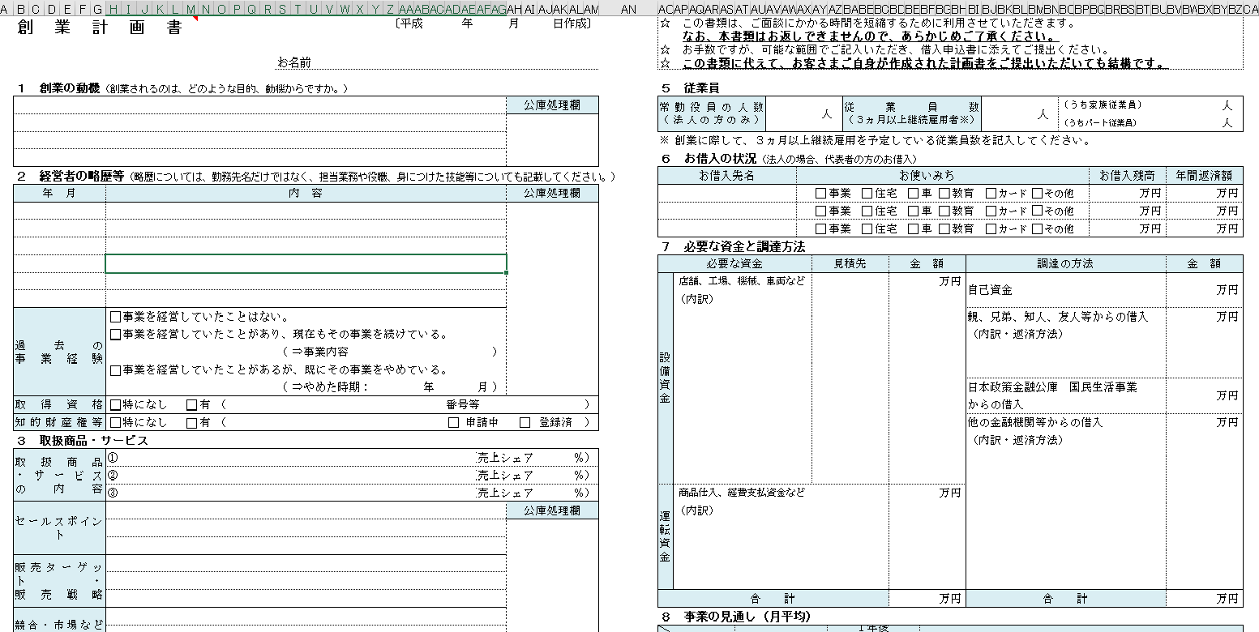The width and height of the screenshot is (1259, 632).
Task: Click the first line of 創業の動機 field
Action: [x=259, y=105]
